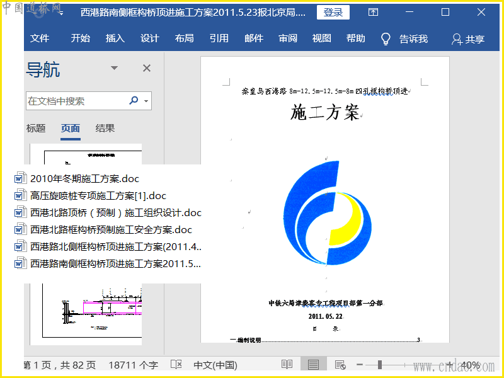The height and width of the screenshot is (378, 504).
Task: Click Word icon beside 西港路北侧框构桥顶进施工方案
Action: pyautogui.click(x=20, y=246)
